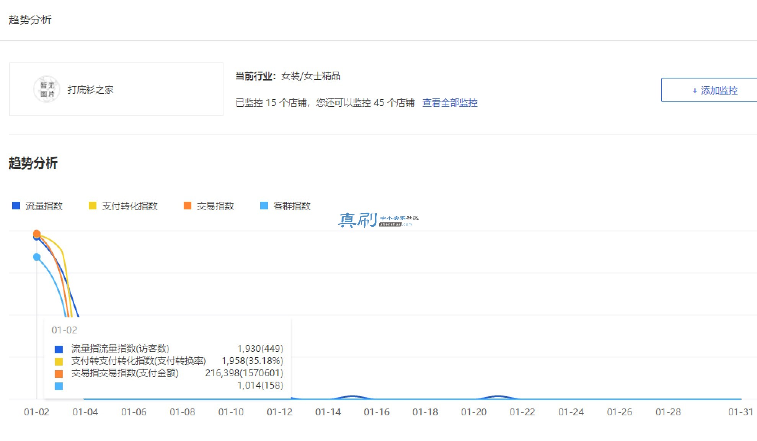Open the 查看全部监控 link
Screen dimensions: 757x441
click(x=450, y=103)
